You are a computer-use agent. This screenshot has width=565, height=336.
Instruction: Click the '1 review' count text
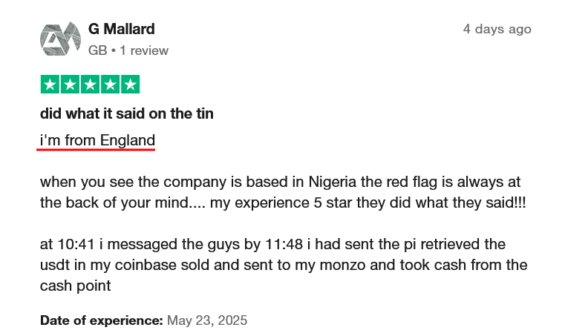point(144,50)
